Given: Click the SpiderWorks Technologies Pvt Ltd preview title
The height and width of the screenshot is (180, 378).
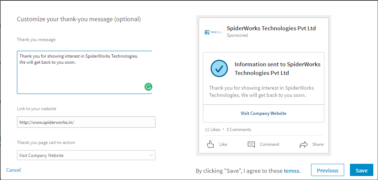Looking at the screenshot, I should (x=271, y=28).
